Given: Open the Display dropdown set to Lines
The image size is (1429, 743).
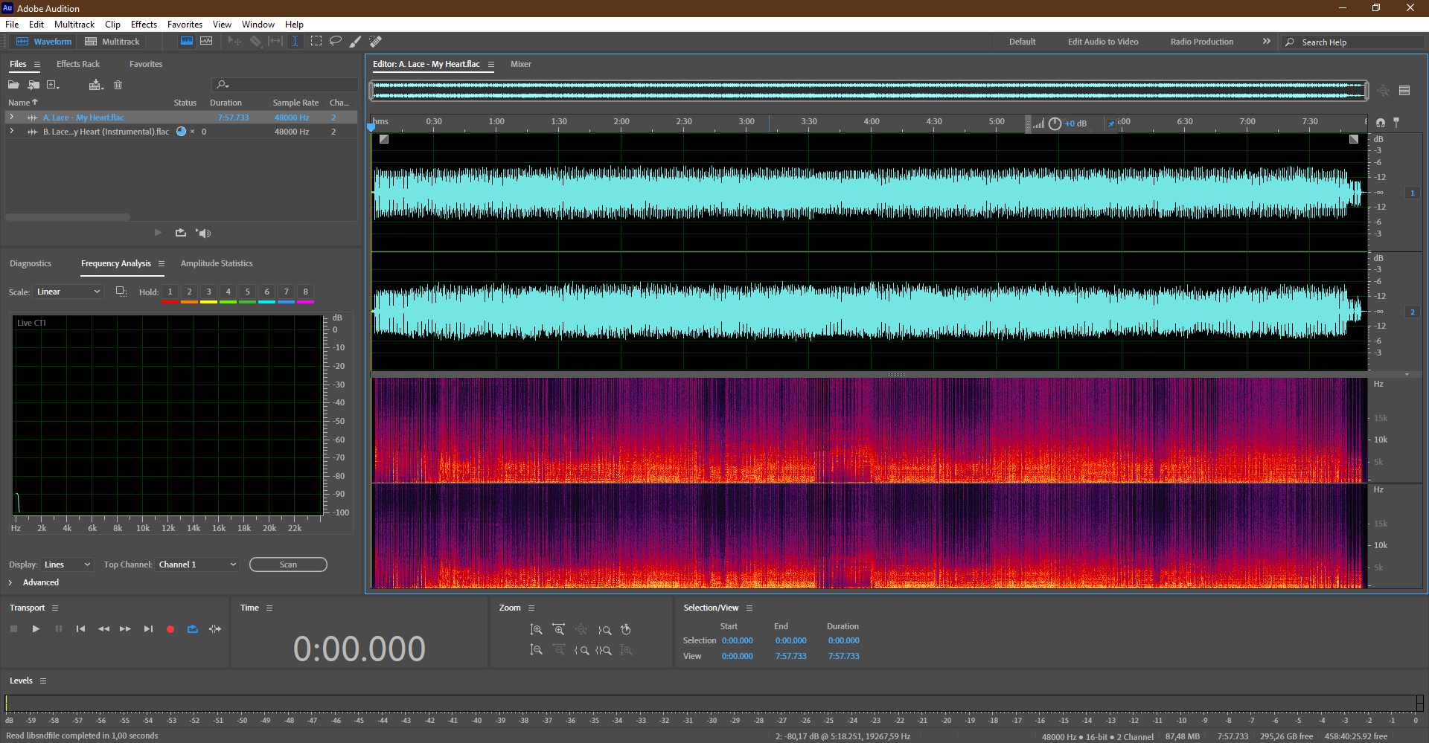Looking at the screenshot, I should point(67,565).
